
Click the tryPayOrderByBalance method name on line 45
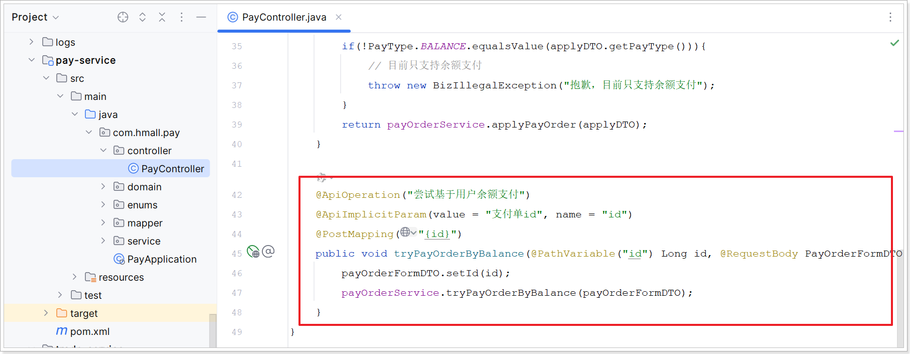[459, 254]
